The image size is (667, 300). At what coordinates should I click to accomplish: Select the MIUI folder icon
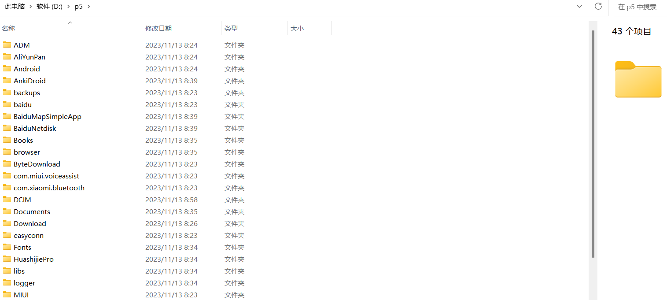point(7,295)
